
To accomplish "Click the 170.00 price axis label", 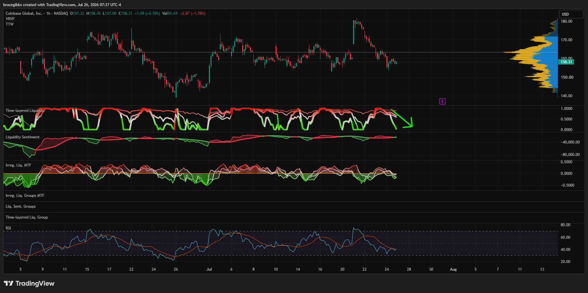I will 567,40.
